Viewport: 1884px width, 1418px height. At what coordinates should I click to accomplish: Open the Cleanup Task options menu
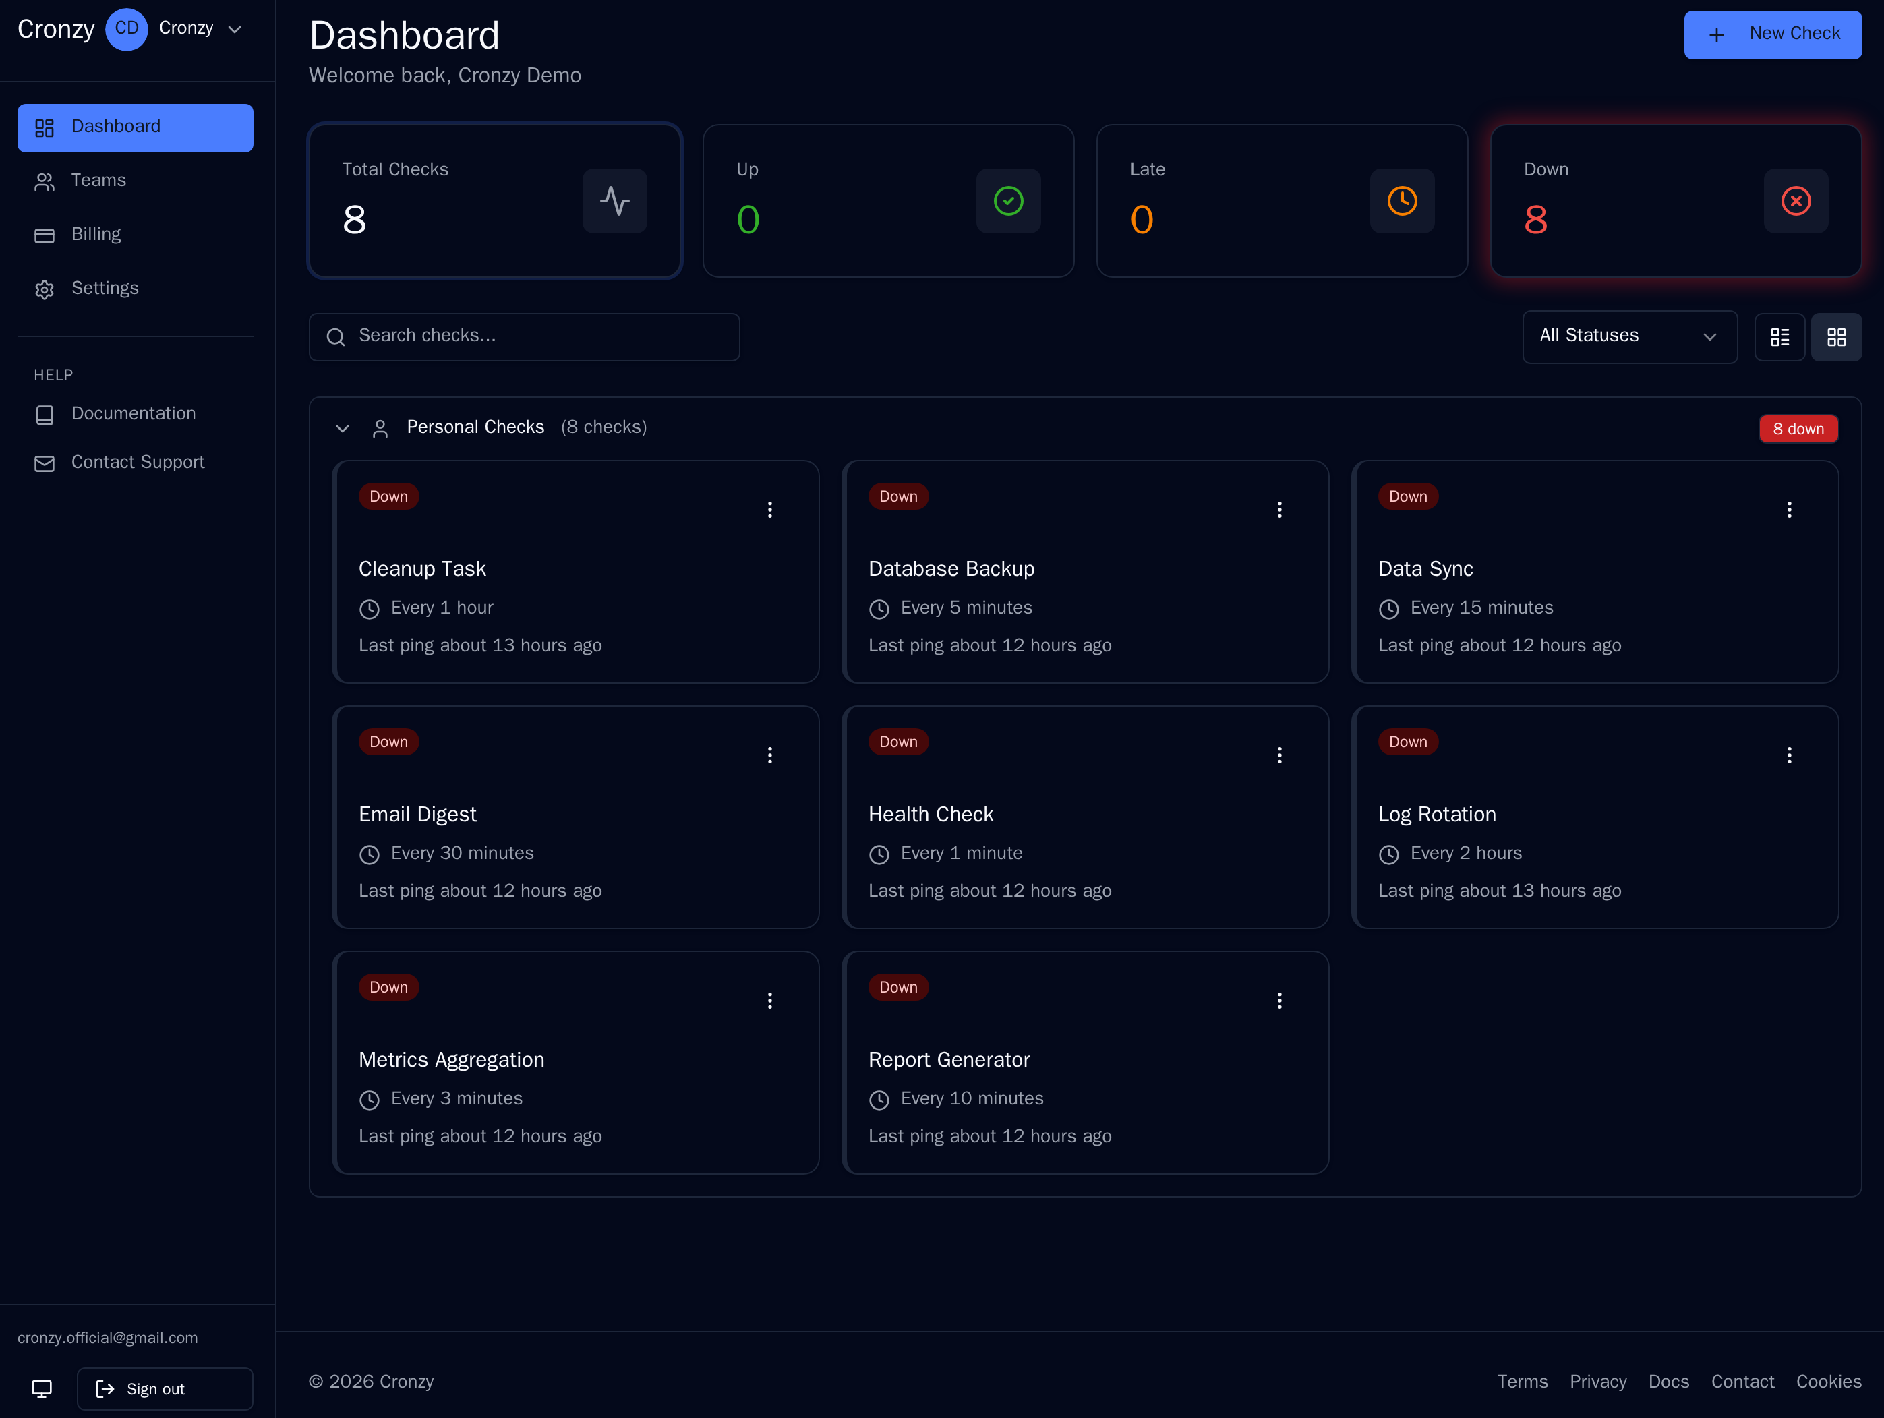[x=770, y=509]
